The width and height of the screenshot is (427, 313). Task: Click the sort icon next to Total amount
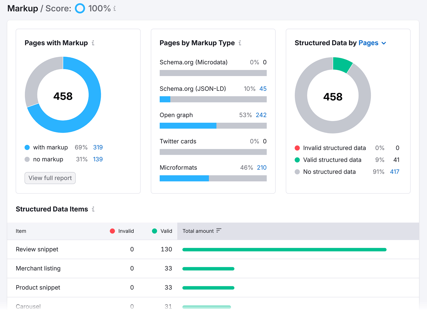coord(219,231)
